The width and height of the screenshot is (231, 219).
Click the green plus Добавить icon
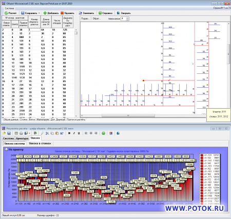point(45,13)
